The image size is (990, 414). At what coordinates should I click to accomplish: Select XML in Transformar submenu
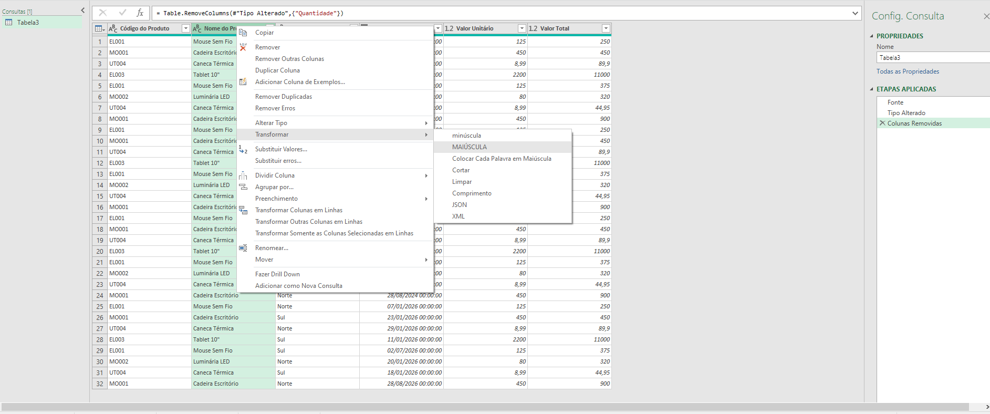[503, 216]
